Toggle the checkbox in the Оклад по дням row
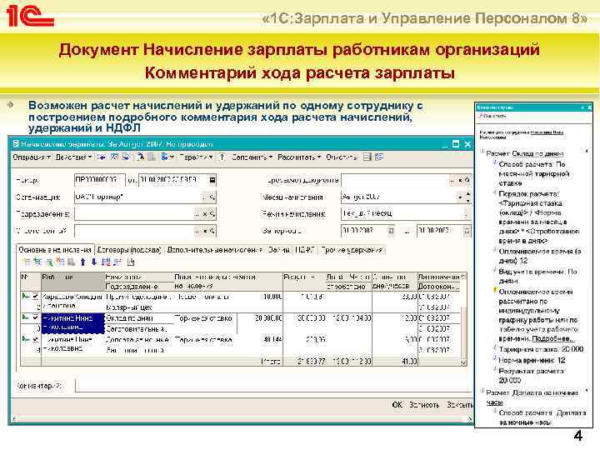The height and width of the screenshot is (450, 600). point(36,317)
